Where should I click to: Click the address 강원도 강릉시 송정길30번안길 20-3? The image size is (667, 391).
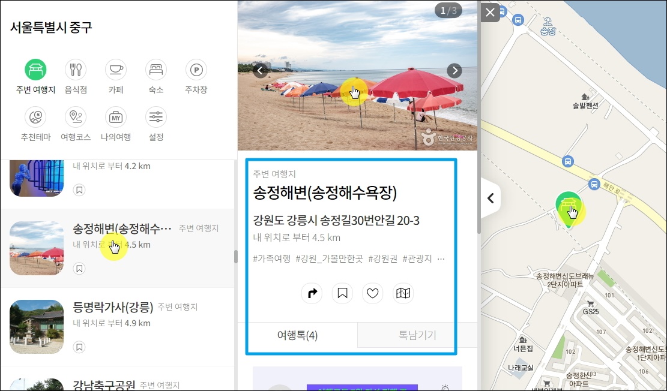(336, 221)
